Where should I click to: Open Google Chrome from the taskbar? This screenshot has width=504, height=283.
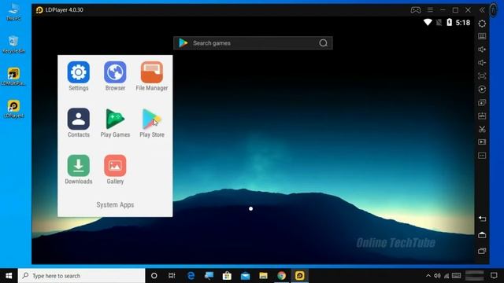coord(282,276)
